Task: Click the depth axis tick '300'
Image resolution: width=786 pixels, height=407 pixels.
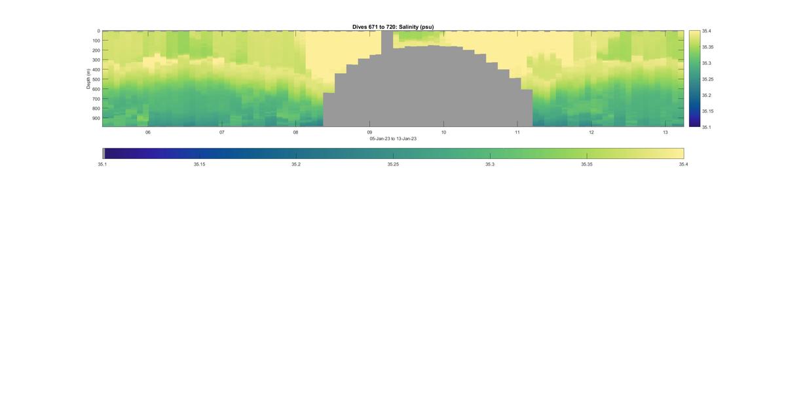Action: (x=96, y=60)
